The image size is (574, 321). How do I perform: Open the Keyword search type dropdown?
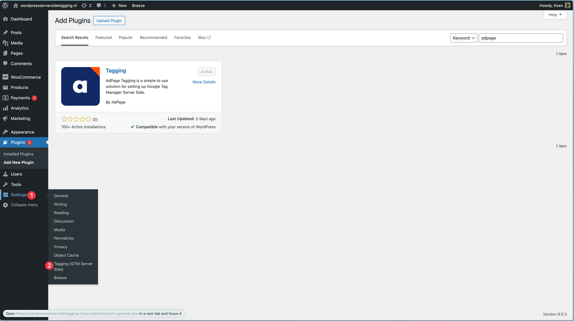464,38
